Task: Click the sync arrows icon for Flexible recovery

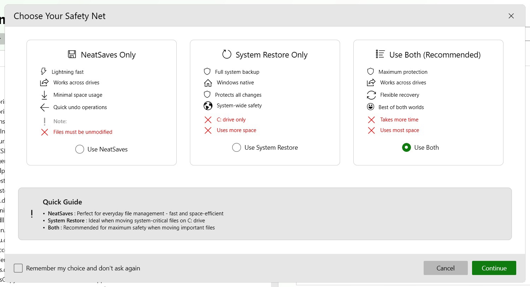Action: [371, 95]
